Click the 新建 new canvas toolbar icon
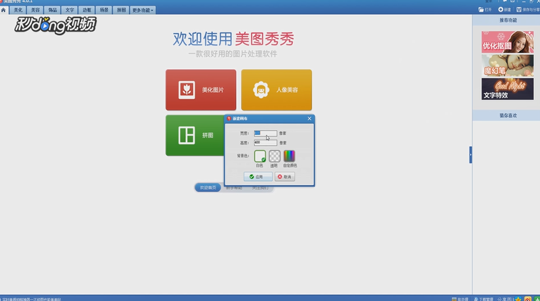540x301 pixels. (x=505, y=9)
